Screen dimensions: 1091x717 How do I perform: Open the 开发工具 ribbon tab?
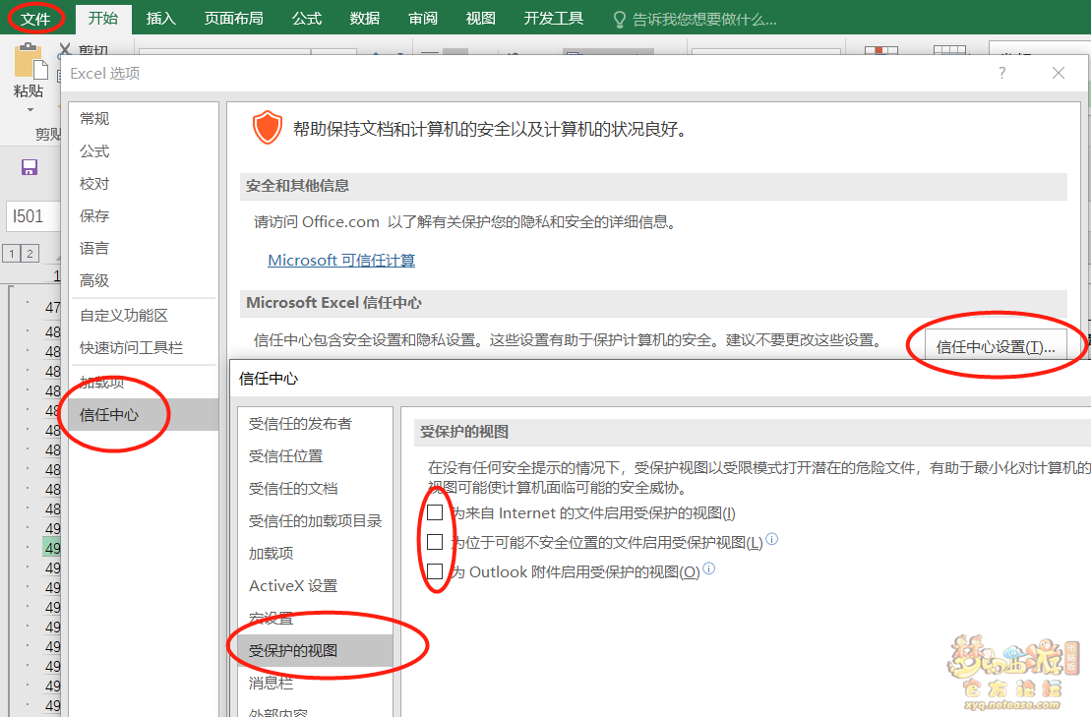[x=554, y=19]
